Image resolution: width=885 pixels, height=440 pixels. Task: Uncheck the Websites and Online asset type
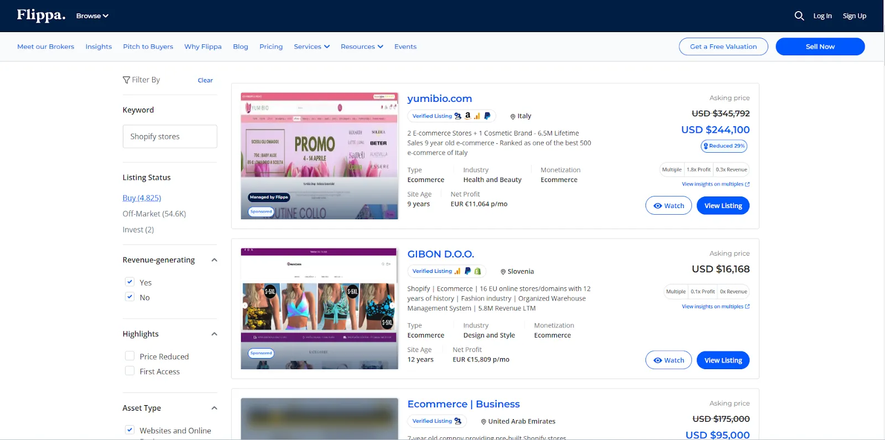pyautogui.click(x=129, y=429)
